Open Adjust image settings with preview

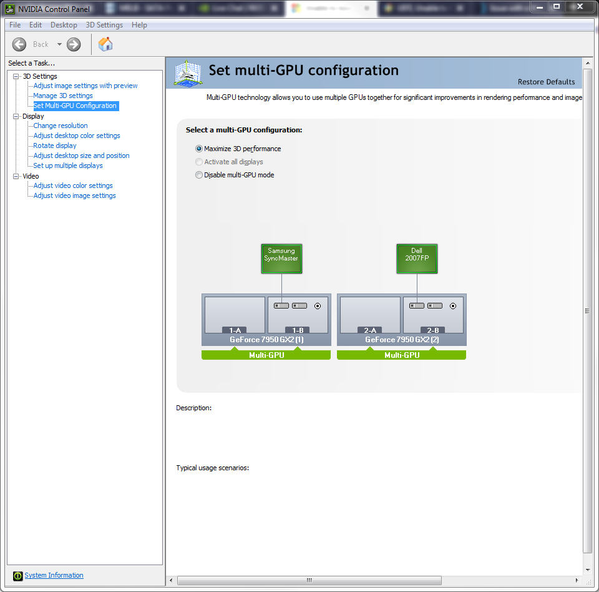(x=85, y=86)
